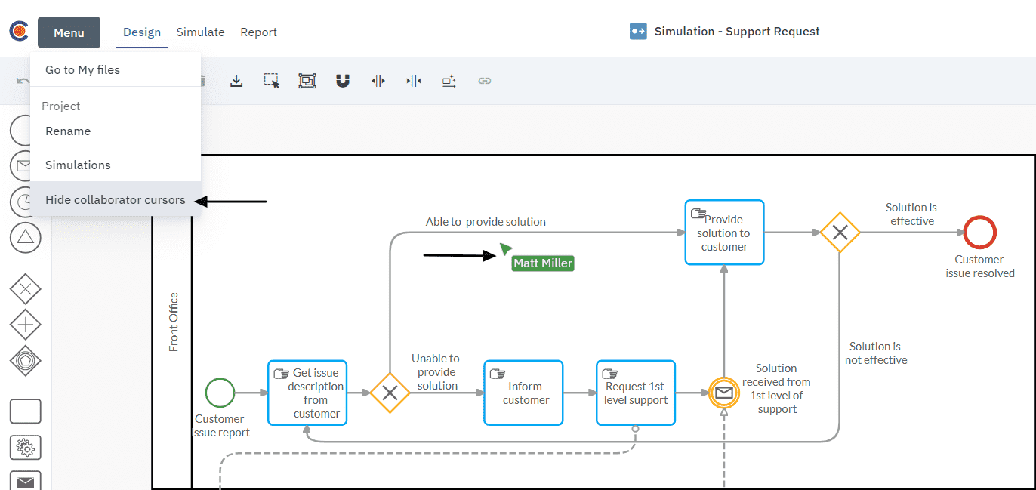Open the Menu dropdown button
This screenshot has width=1036, height=490.
(x=69, y=32)
